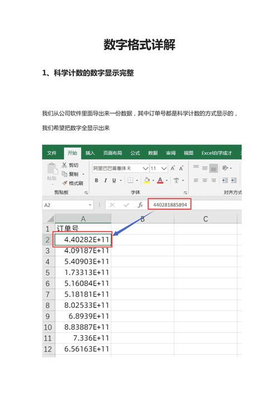Expand the Copy (复制) options arrow
Screen dimensions: 279x395
coord(84,174)
